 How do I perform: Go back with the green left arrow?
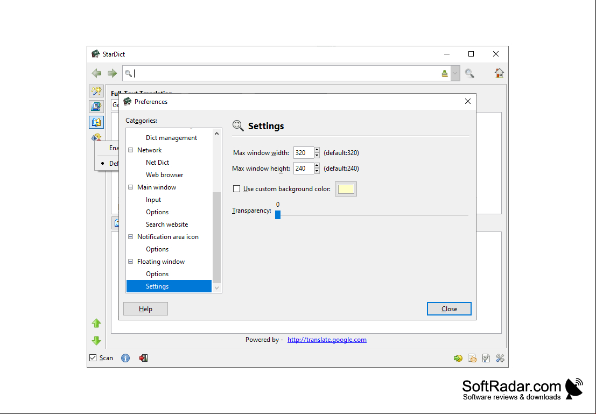(x=96, y=73)
